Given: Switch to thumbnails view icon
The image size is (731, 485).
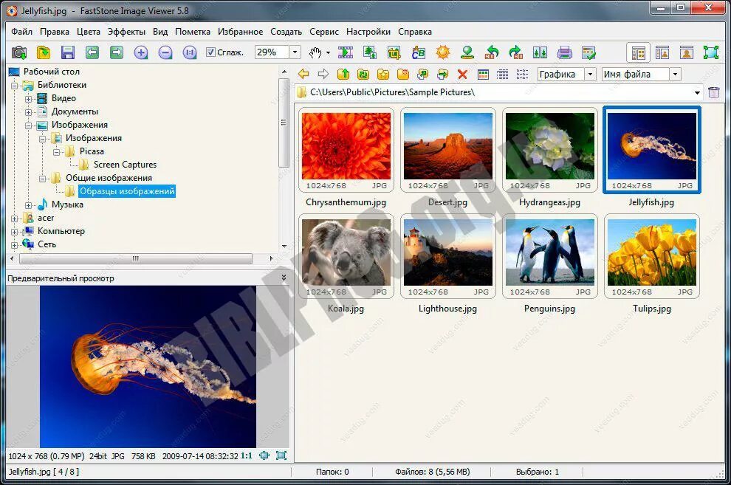Looking at the screenshot, I should pyautogui.click(x=483, y=74).
